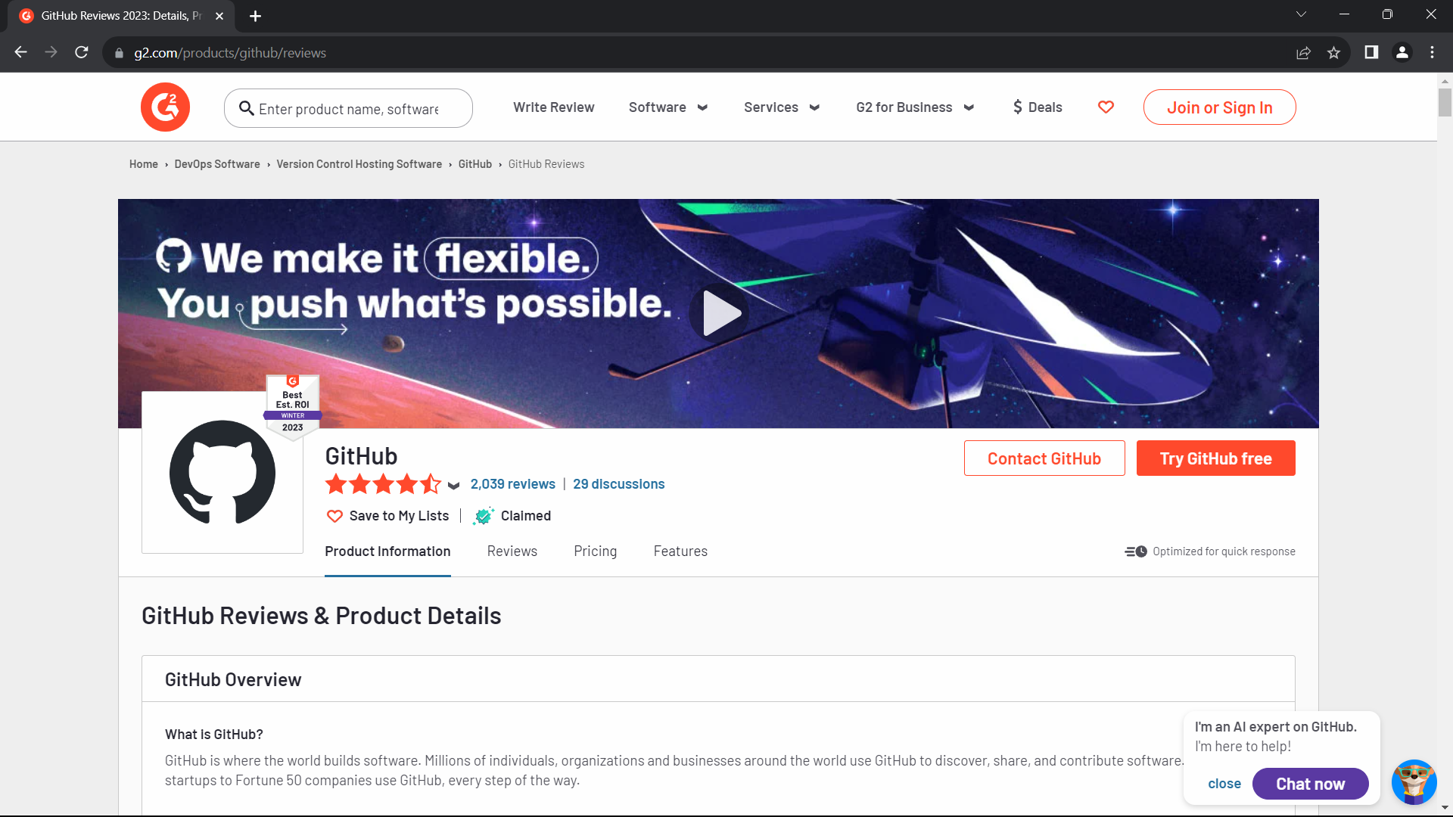1453x817 pixels.
Task: Click Contact GitHub
Action: 1044,458
